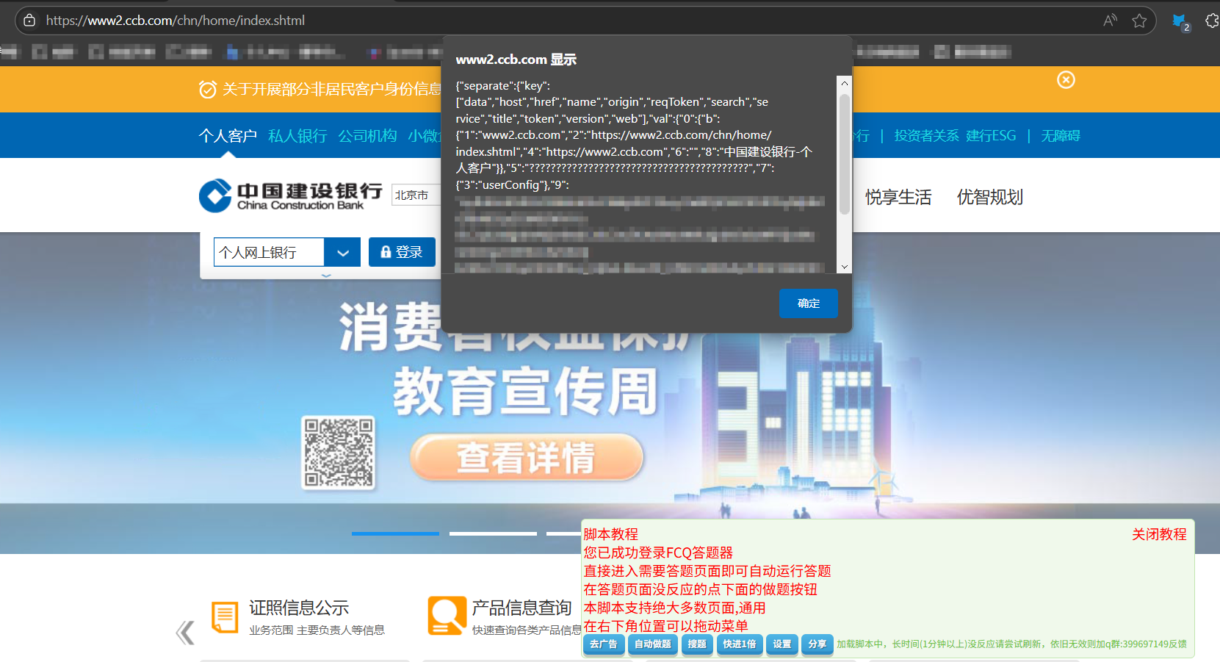Click the 北京市 city selector field

pyautogui.click(x=414, y=195)
